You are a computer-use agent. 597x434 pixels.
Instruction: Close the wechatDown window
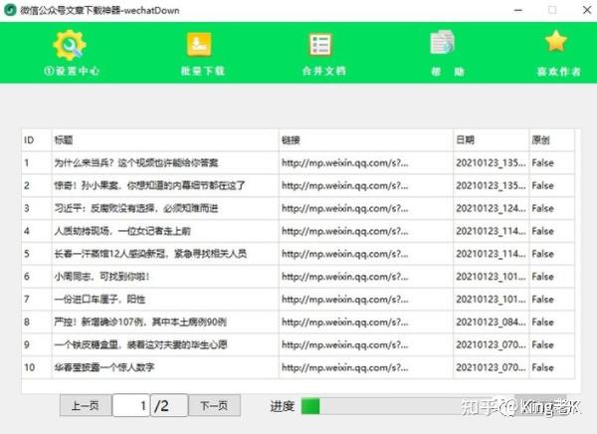coord(587,10)
